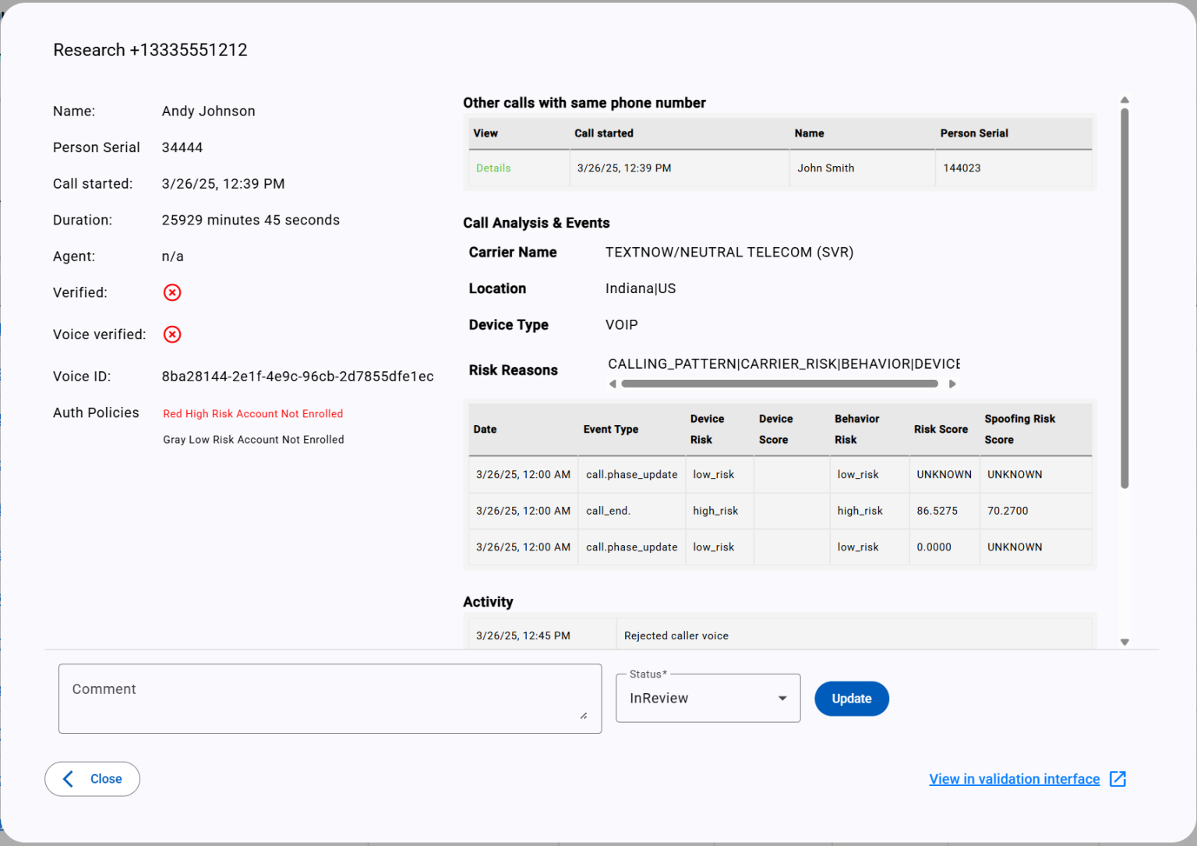Click the panel scroll up arrow
Viewport: 1197px width, 846px height.
[x=1125, y=100]
